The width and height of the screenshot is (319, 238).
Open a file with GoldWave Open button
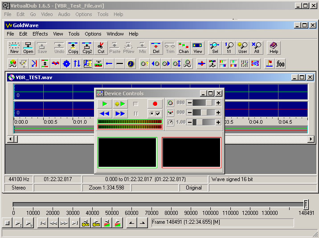(28, 48)
